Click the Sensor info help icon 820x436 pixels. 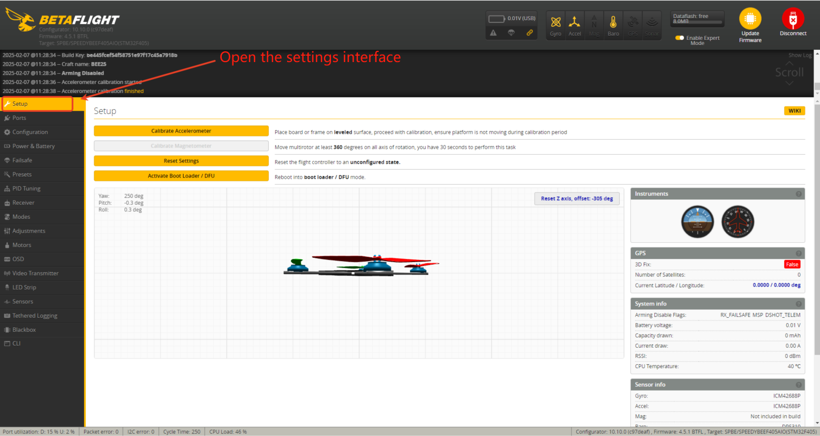coord(799,385)
